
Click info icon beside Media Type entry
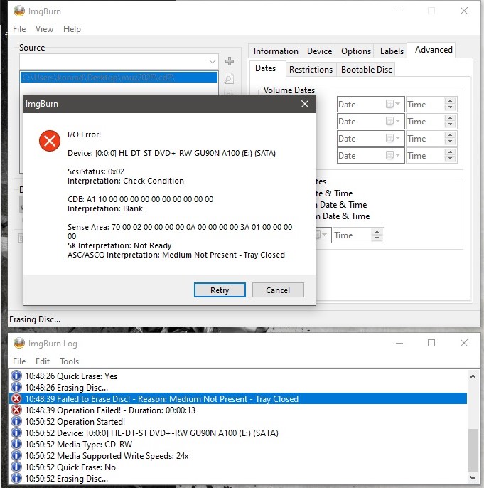[x=16, y=444]
